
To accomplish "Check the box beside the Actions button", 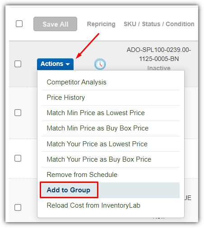I will [x=18, y=64].
